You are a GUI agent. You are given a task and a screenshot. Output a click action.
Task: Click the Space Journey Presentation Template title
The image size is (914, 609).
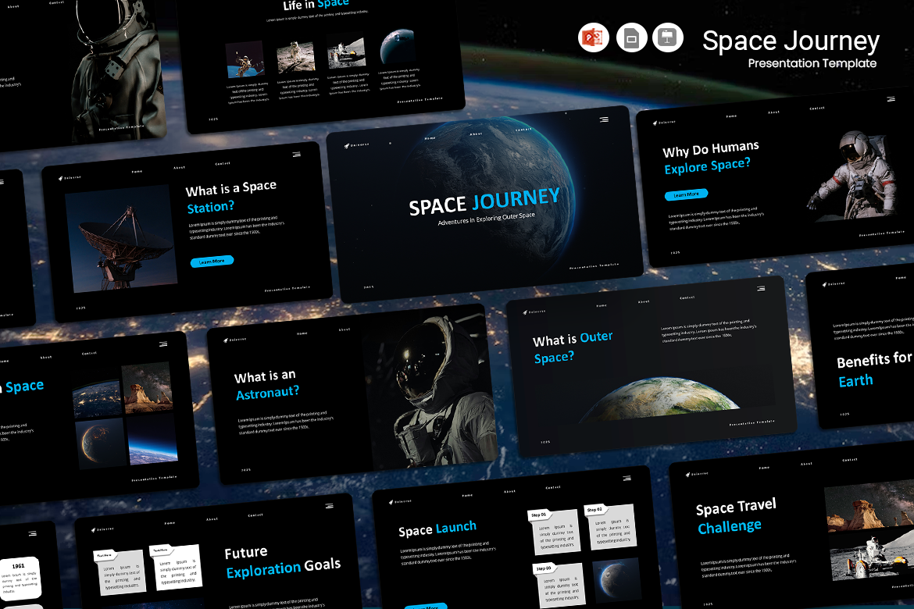791,48
